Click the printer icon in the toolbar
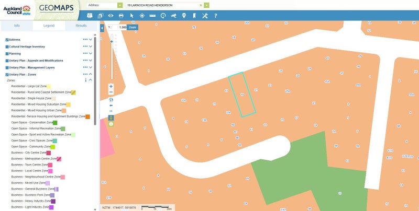 [121, 16]
